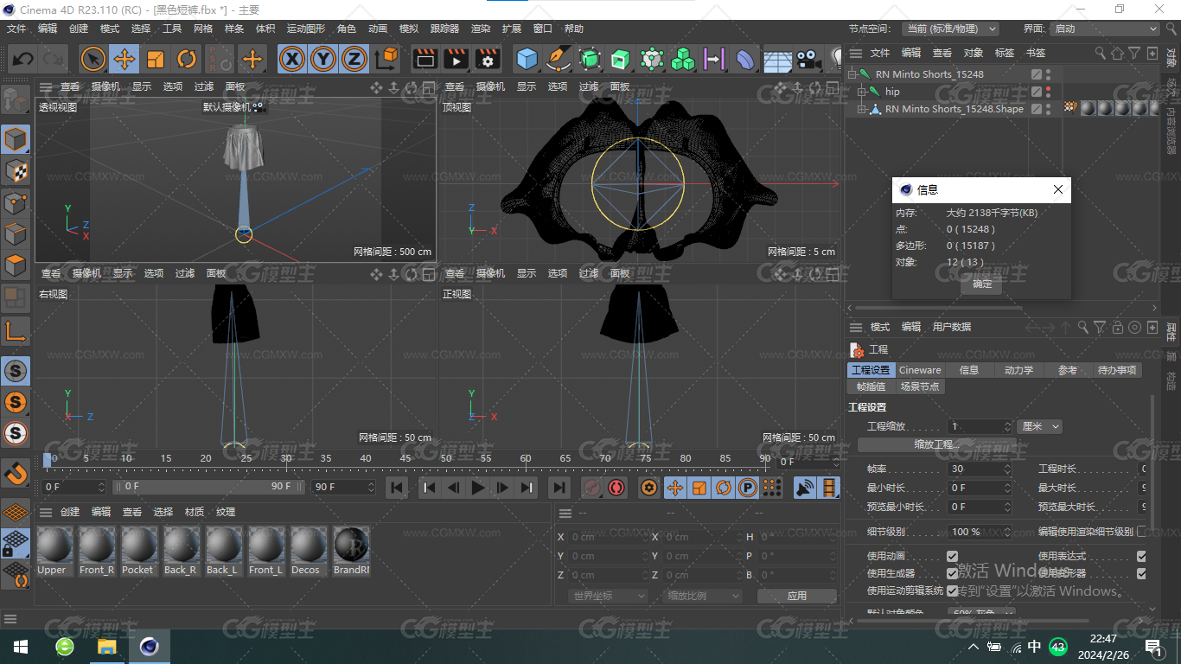1181x664 pixels.
Task: Open the 缩放比例 dropdown
Action: coord(703,596)
